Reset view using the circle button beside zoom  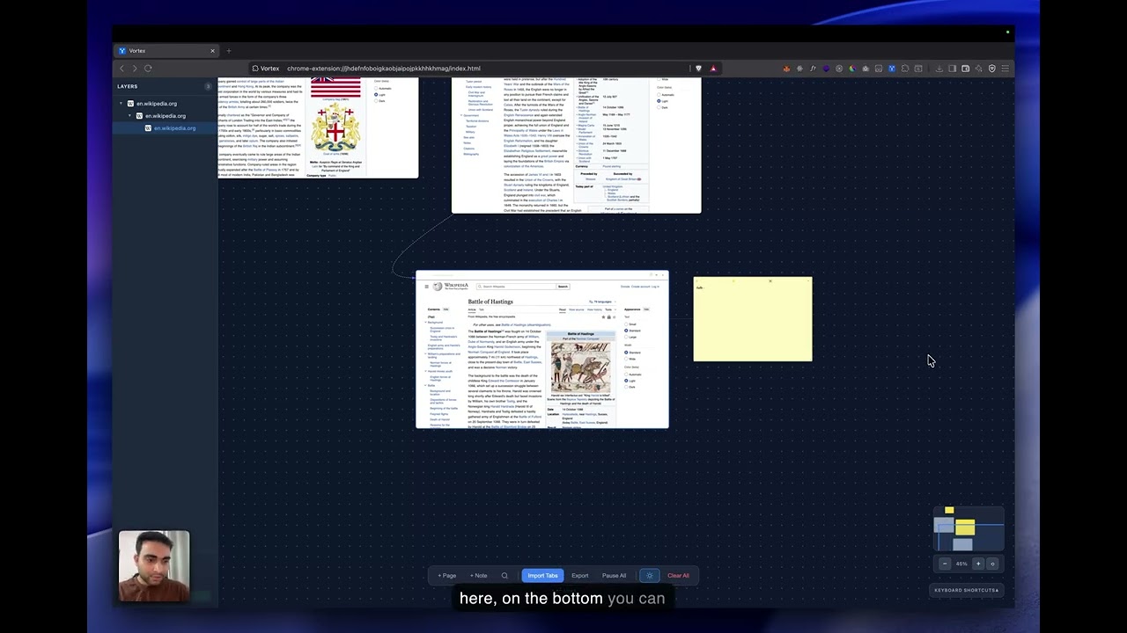click(x=992, y=564)
